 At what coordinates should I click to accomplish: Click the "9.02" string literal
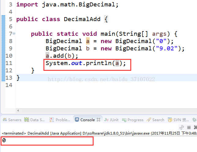167,48
